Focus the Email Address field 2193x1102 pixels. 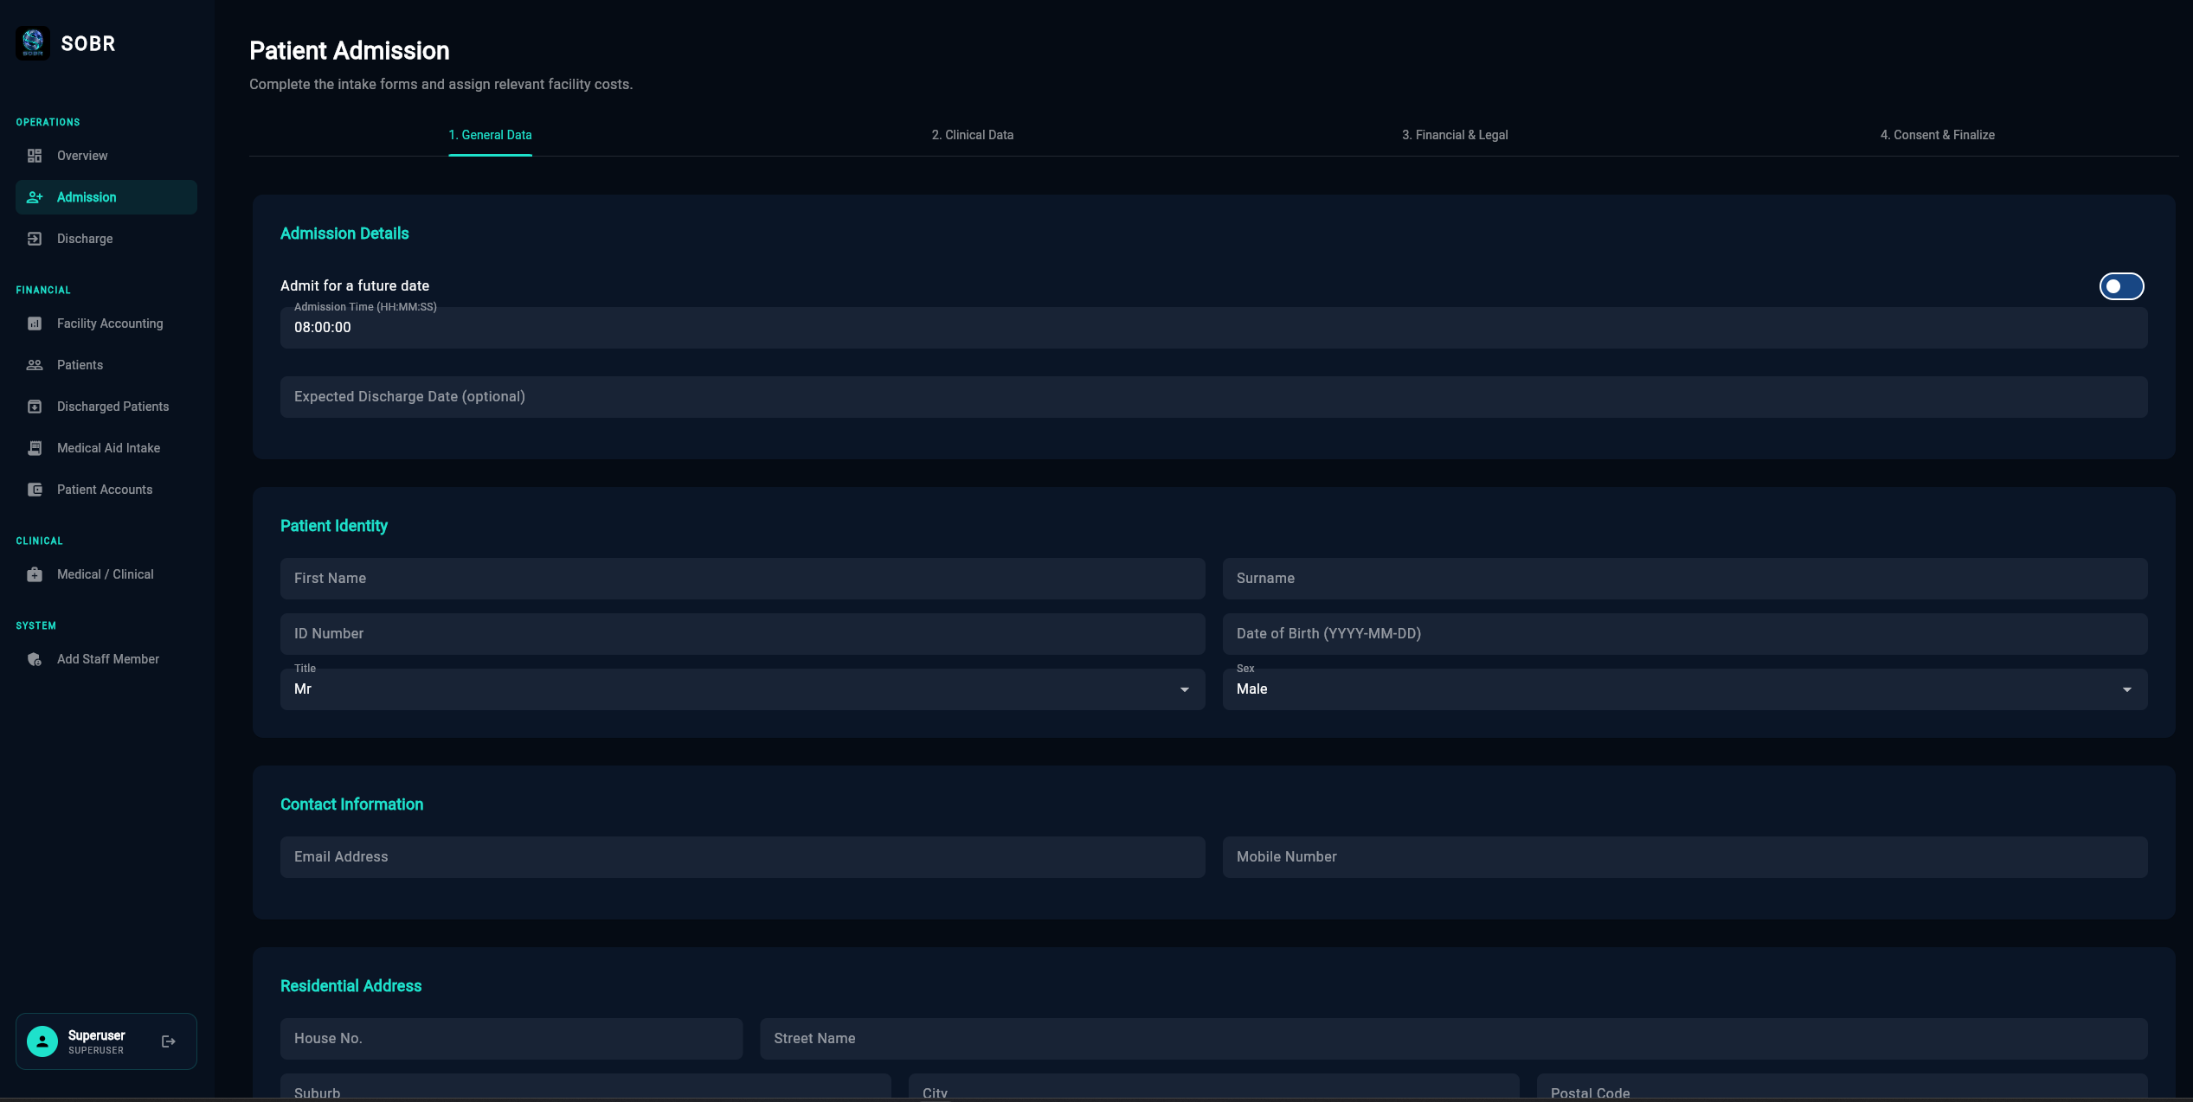[743, 857]
